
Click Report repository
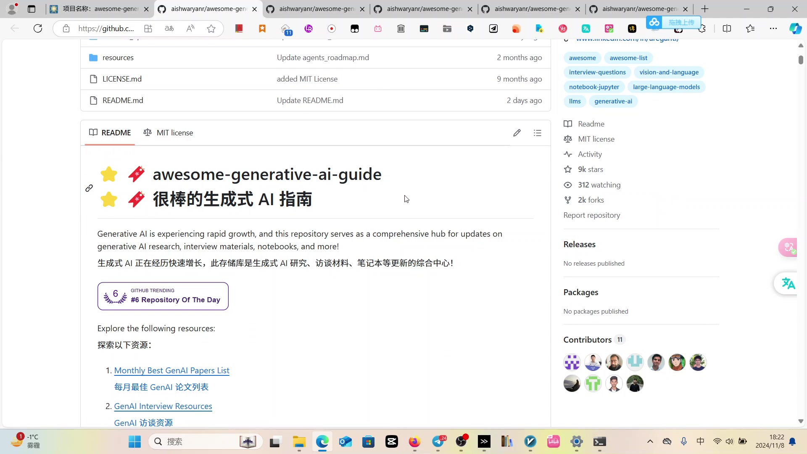coord(591,215)
